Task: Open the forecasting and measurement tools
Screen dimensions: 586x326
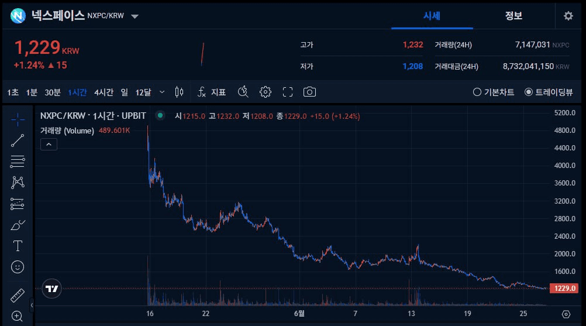Action: click(x=18, y=204)
